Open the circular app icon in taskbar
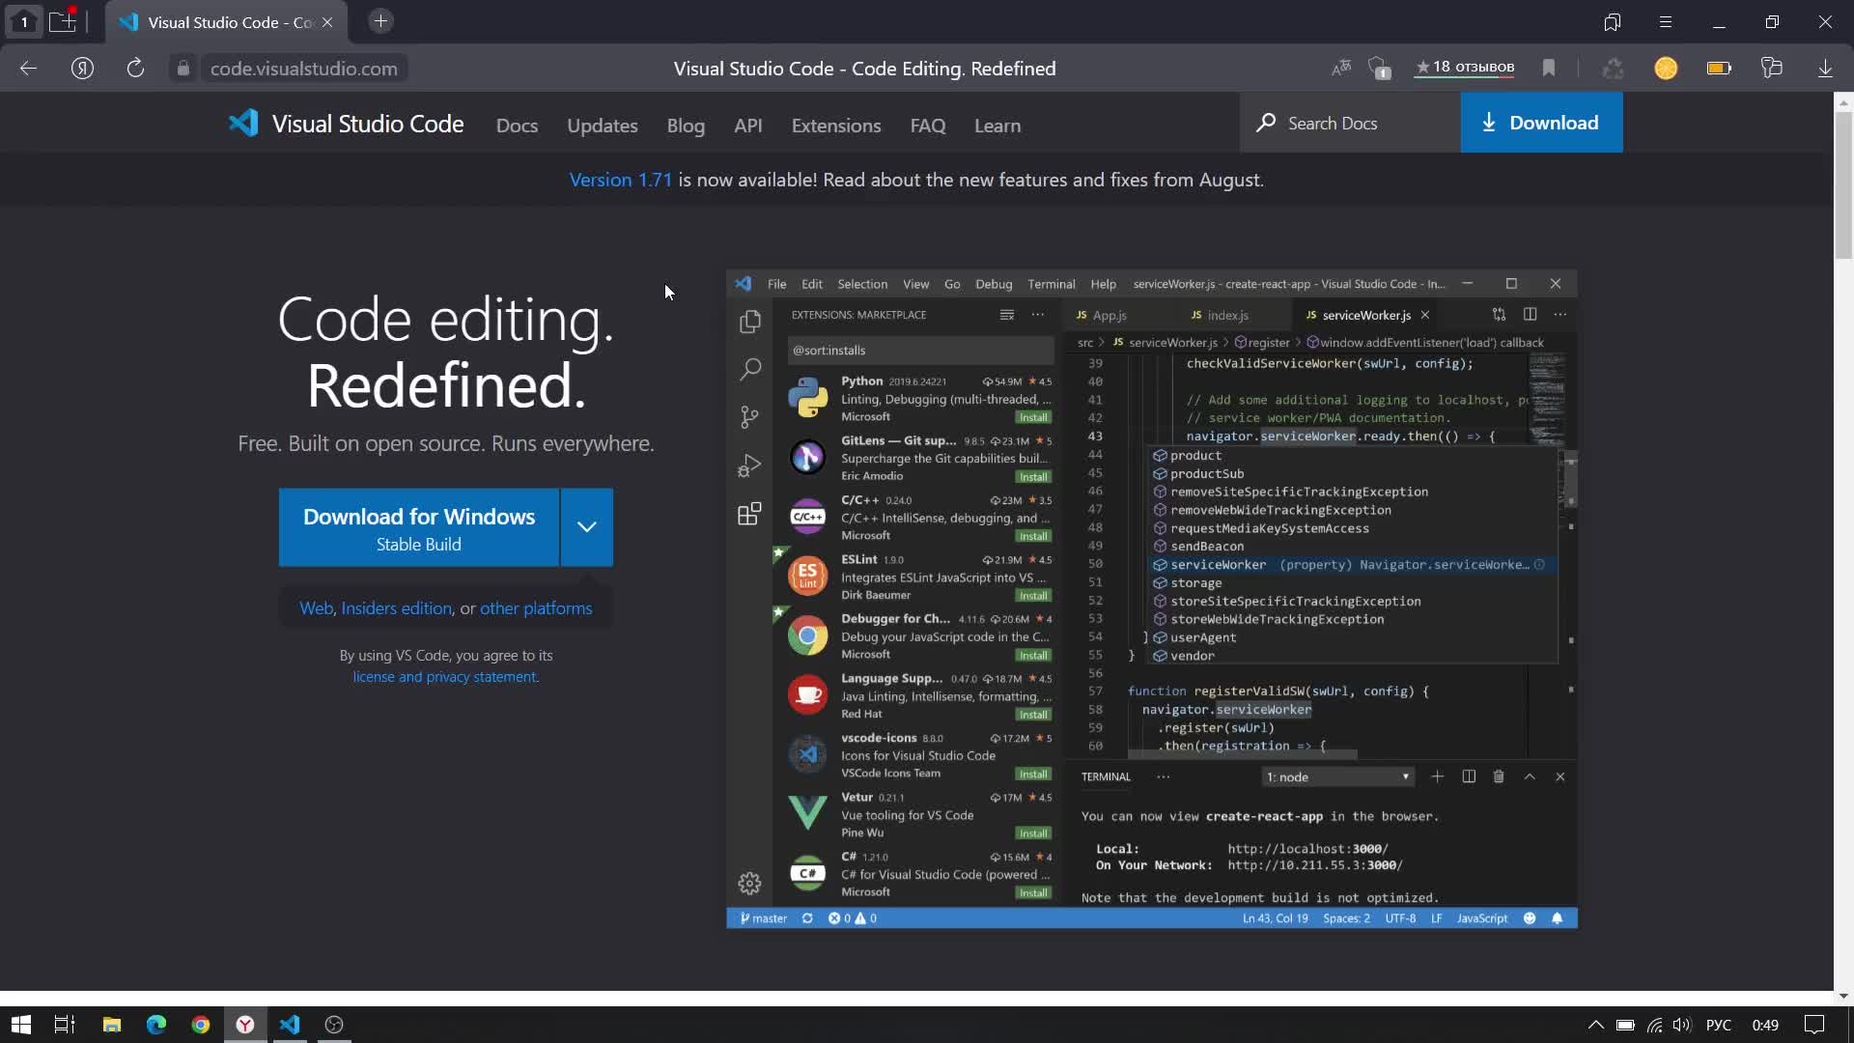Image resolution: width=1854 pixels, height=1043 pixels. click(x=334, y=1025)
